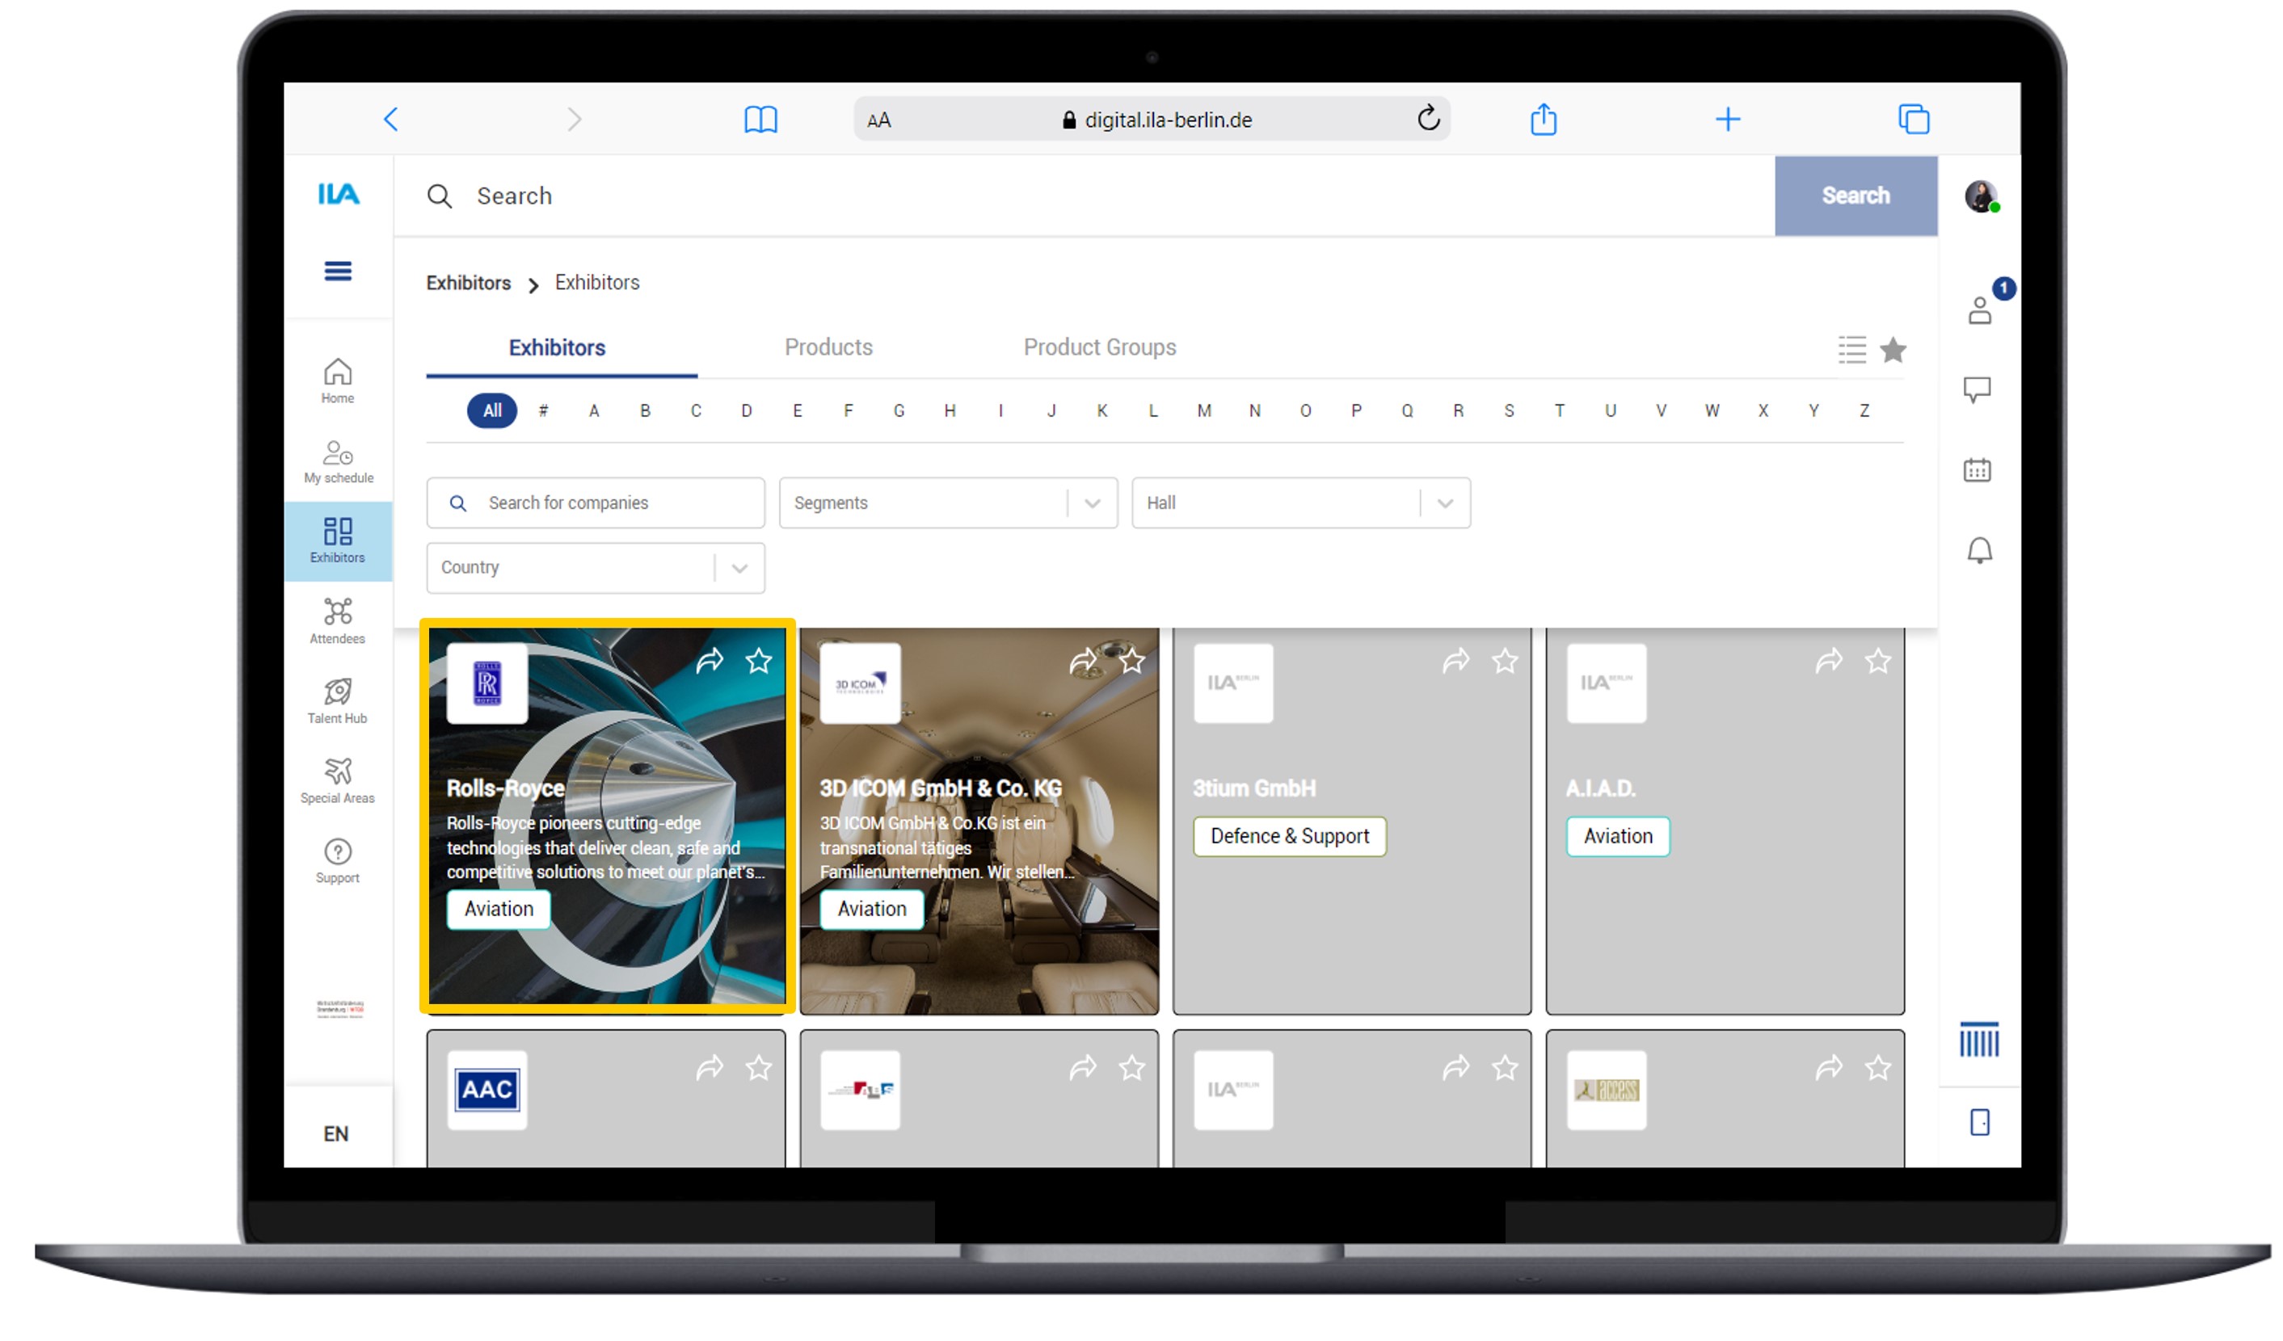Click the blue Search button
The width and height of the screenshot is (2283, 1341).
click(1855, 195)
